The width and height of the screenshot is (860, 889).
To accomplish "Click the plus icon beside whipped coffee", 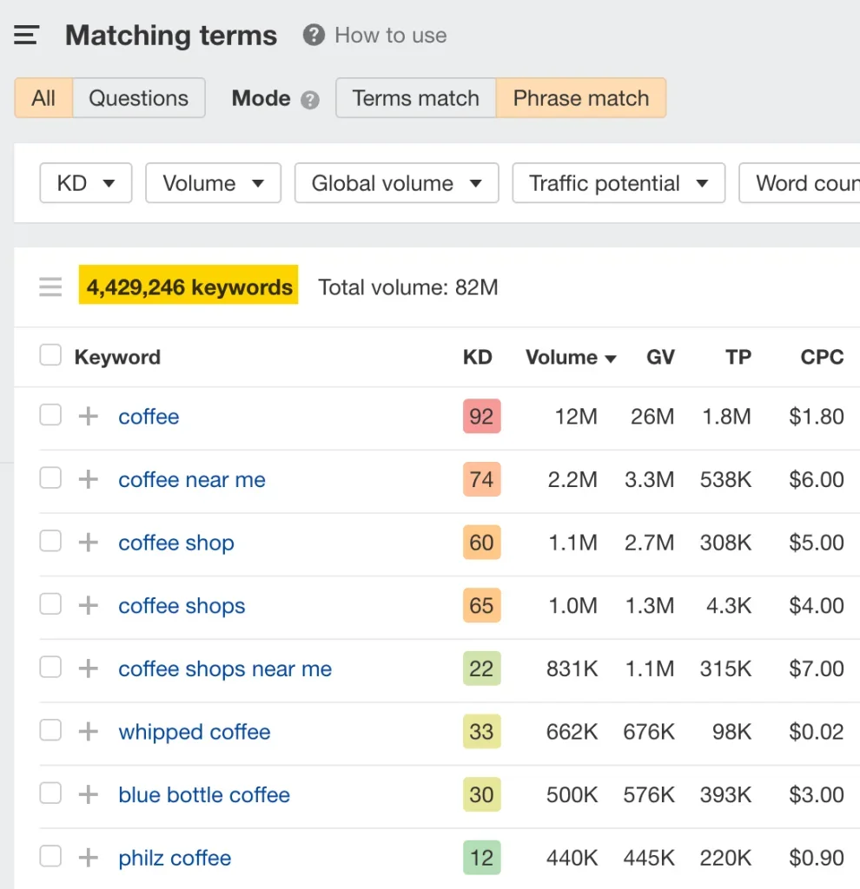I will click(x=87, y=731).
